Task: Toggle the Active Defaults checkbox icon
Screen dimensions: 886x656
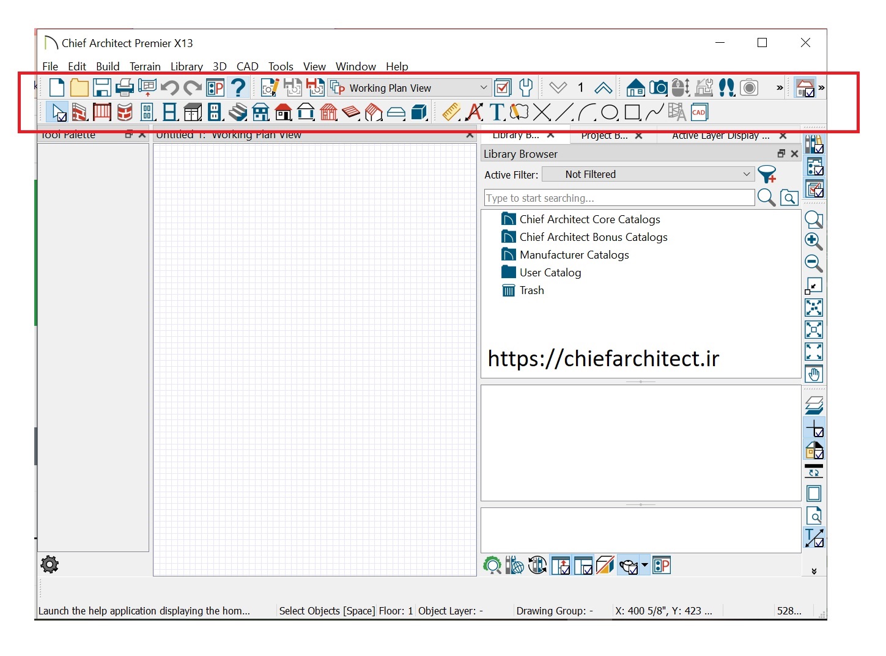Action: [503, 88]
